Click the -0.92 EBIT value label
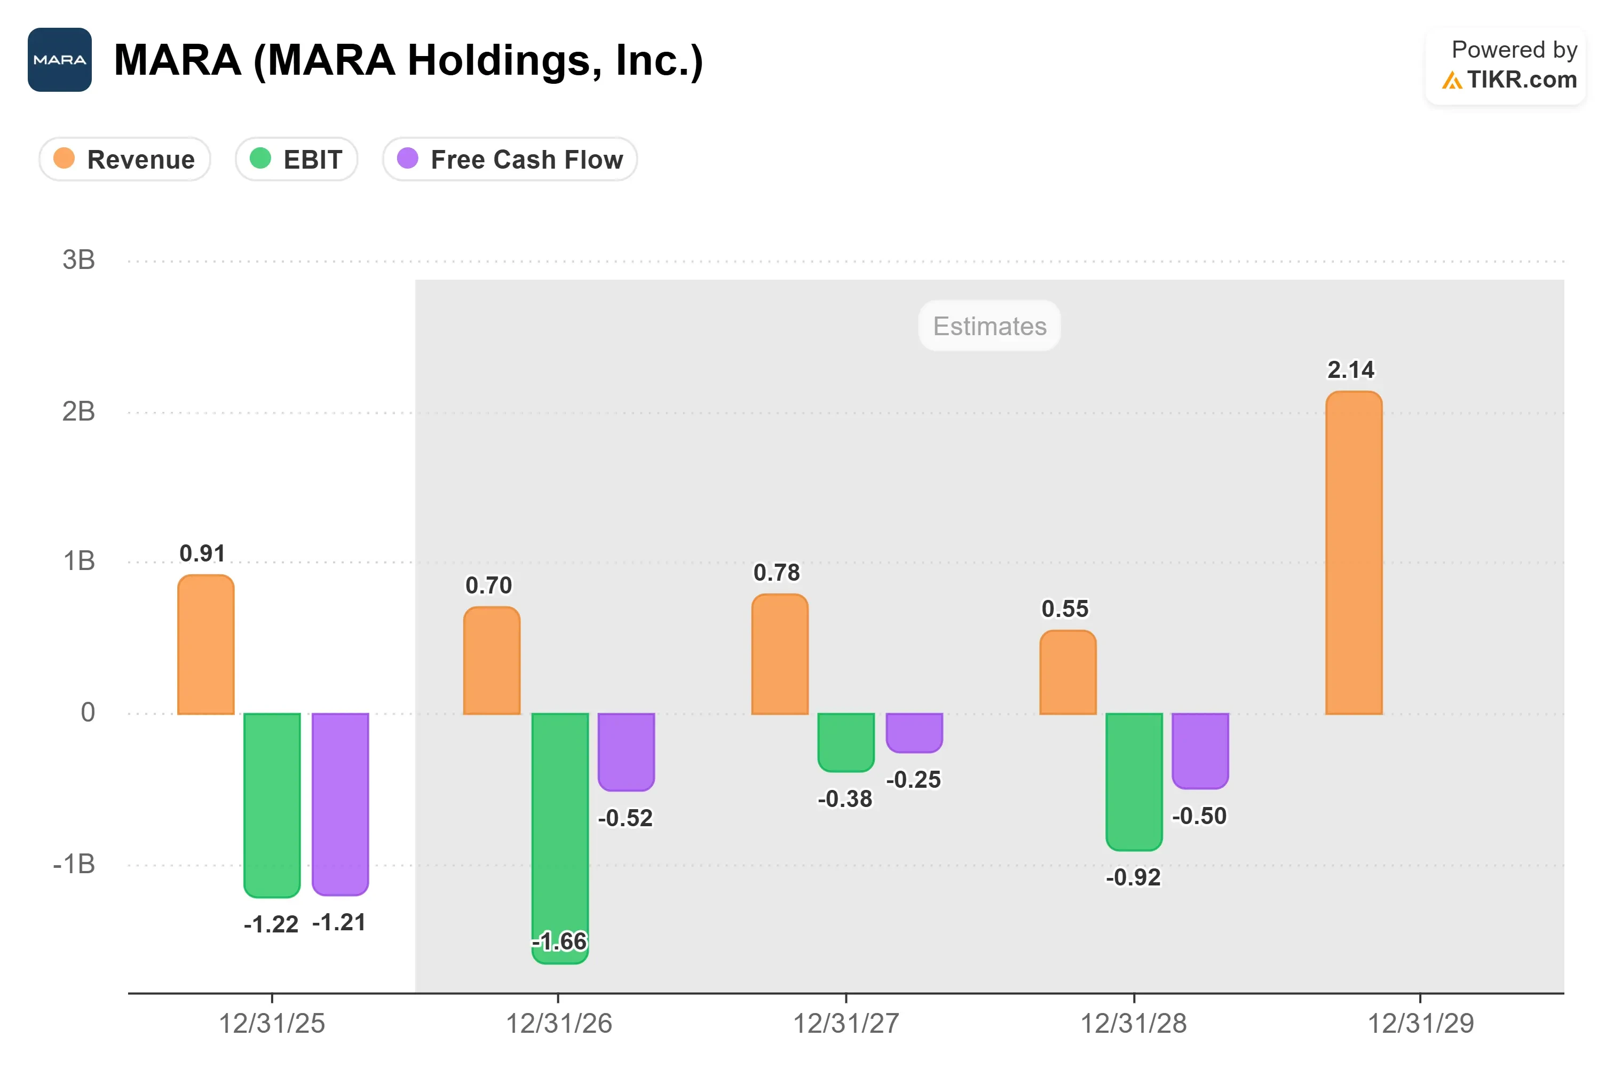The height and width of the screenshot is (1076, 1614). (1133, 877)
